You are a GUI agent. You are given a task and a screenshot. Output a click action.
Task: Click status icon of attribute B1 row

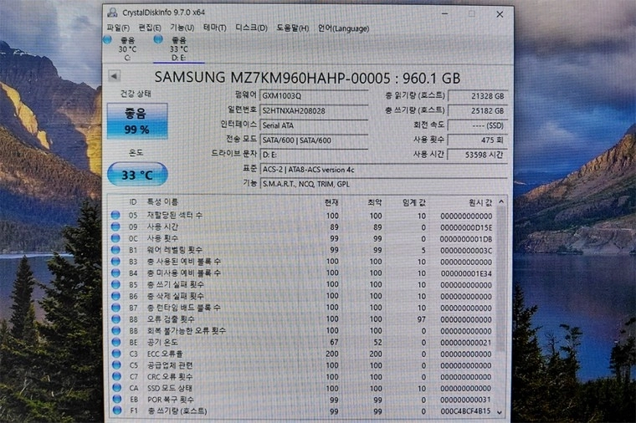click(115, 250)
